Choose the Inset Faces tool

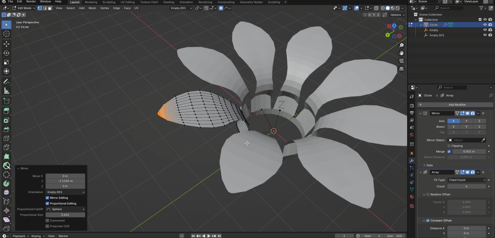tap(6, 120)
